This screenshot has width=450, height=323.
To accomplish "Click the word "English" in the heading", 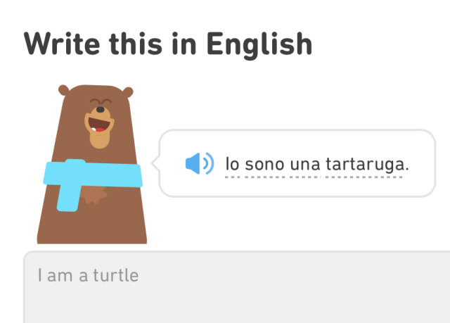I will pyautogui.click(x=259, y=44).
